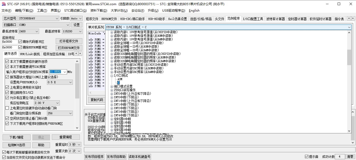Click the down arrow of the hardware options scrollbar
356x160 pixels.
click(77, 128)
